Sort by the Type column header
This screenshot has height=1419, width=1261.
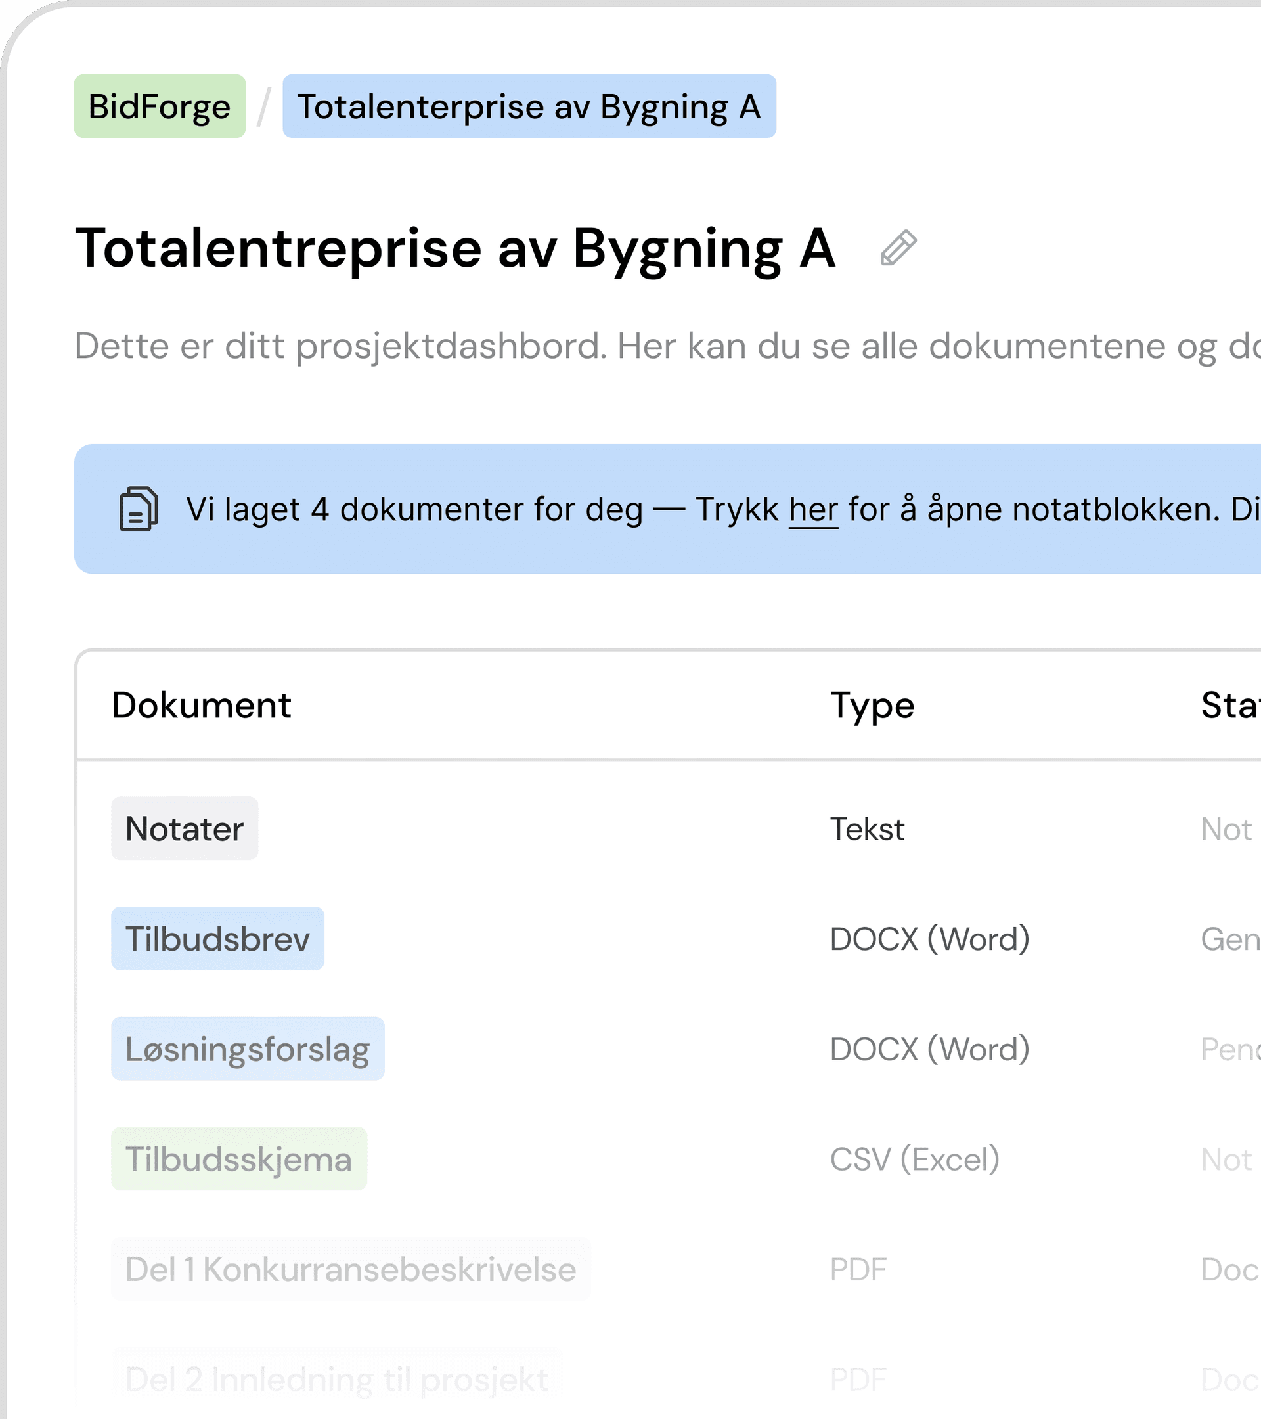tap(872, 706)
